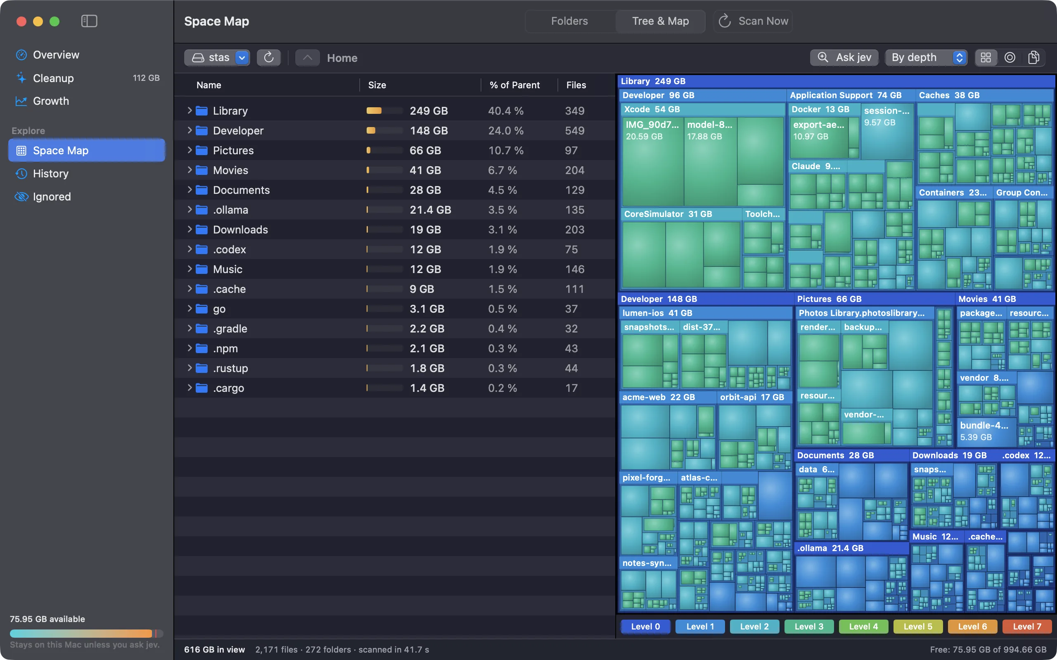
Task: Click the Home breadcrumb label
Action: (342, 58)
